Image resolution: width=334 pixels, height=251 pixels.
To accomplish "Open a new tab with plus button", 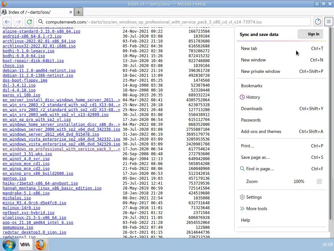I will (x=78, y=12).
